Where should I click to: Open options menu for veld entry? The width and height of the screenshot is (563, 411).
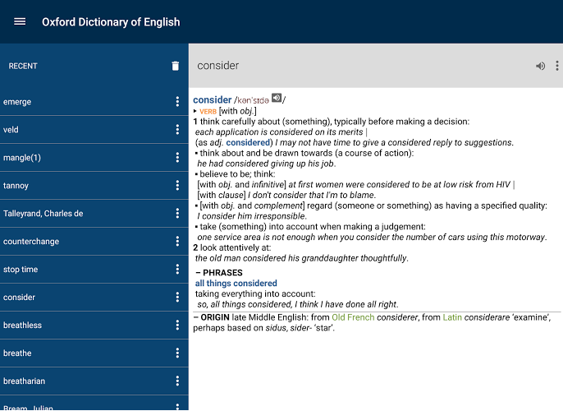click(177, 129)
